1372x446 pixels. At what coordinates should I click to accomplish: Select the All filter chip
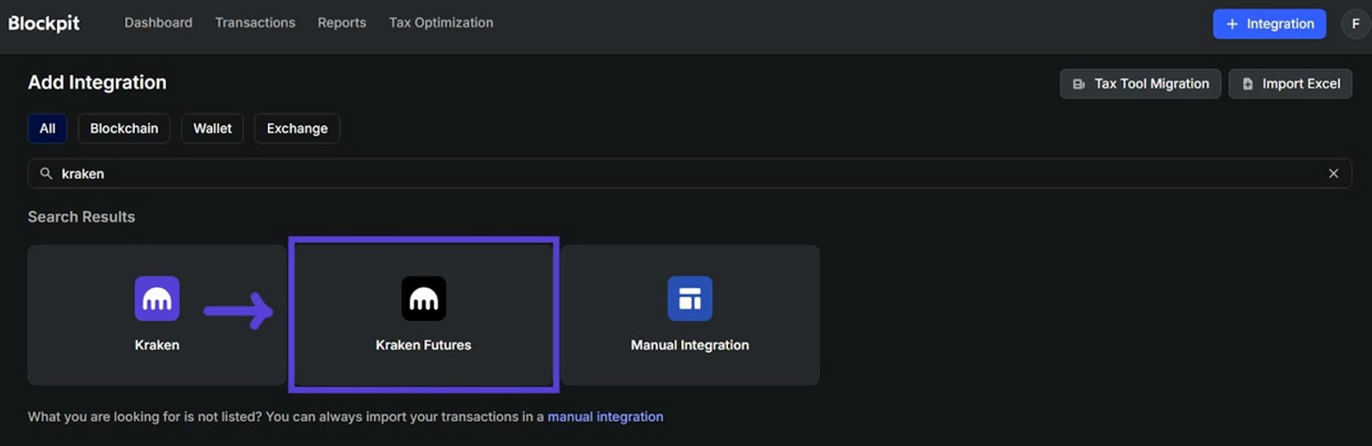[47, 129]
